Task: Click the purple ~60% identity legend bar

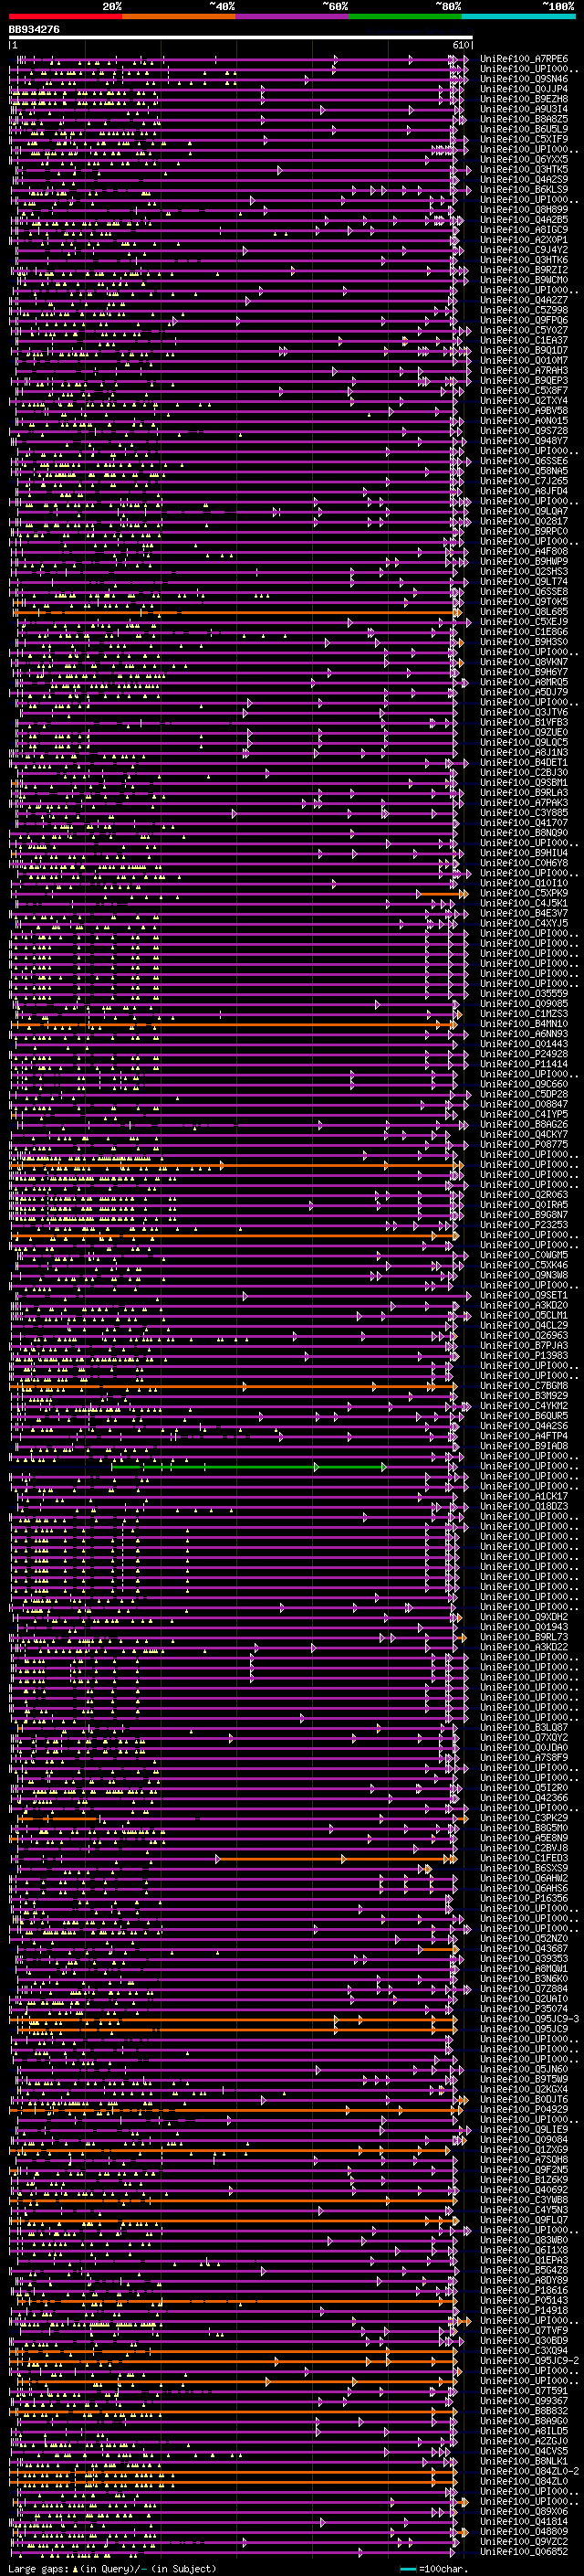Action: 291,16
